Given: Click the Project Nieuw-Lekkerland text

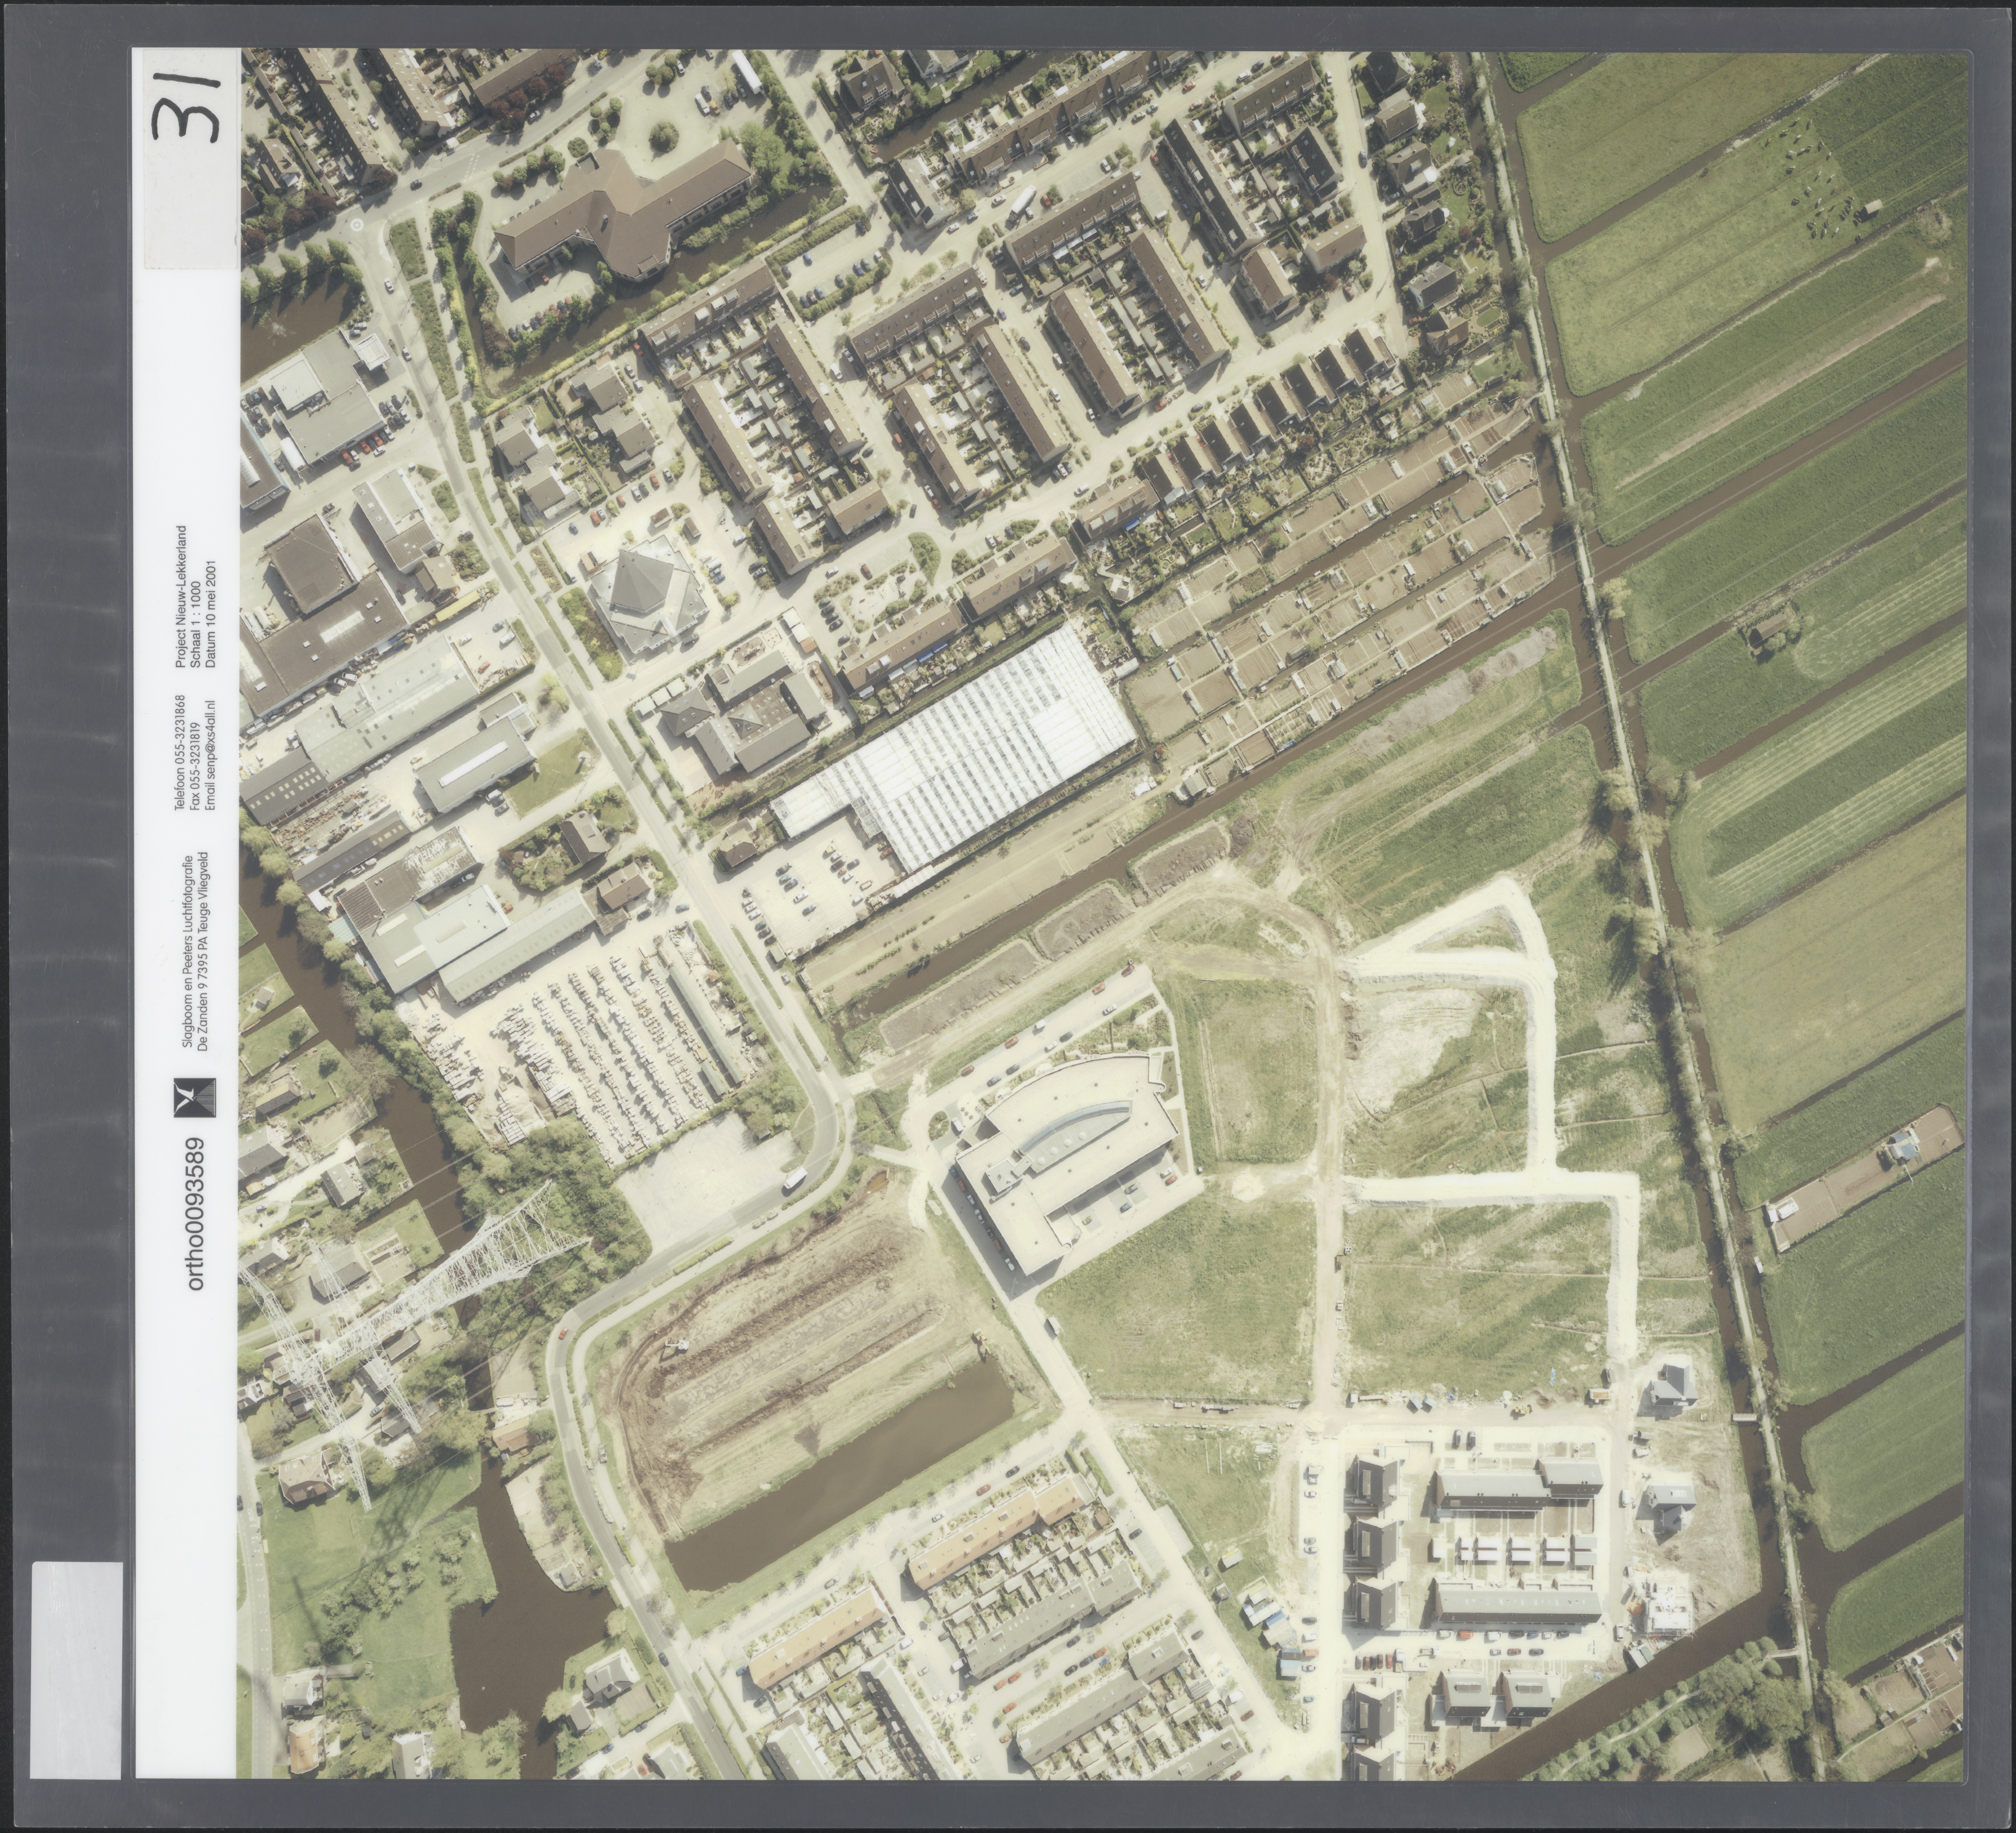Looking at the screenshot, I should (x=181, y=597).
